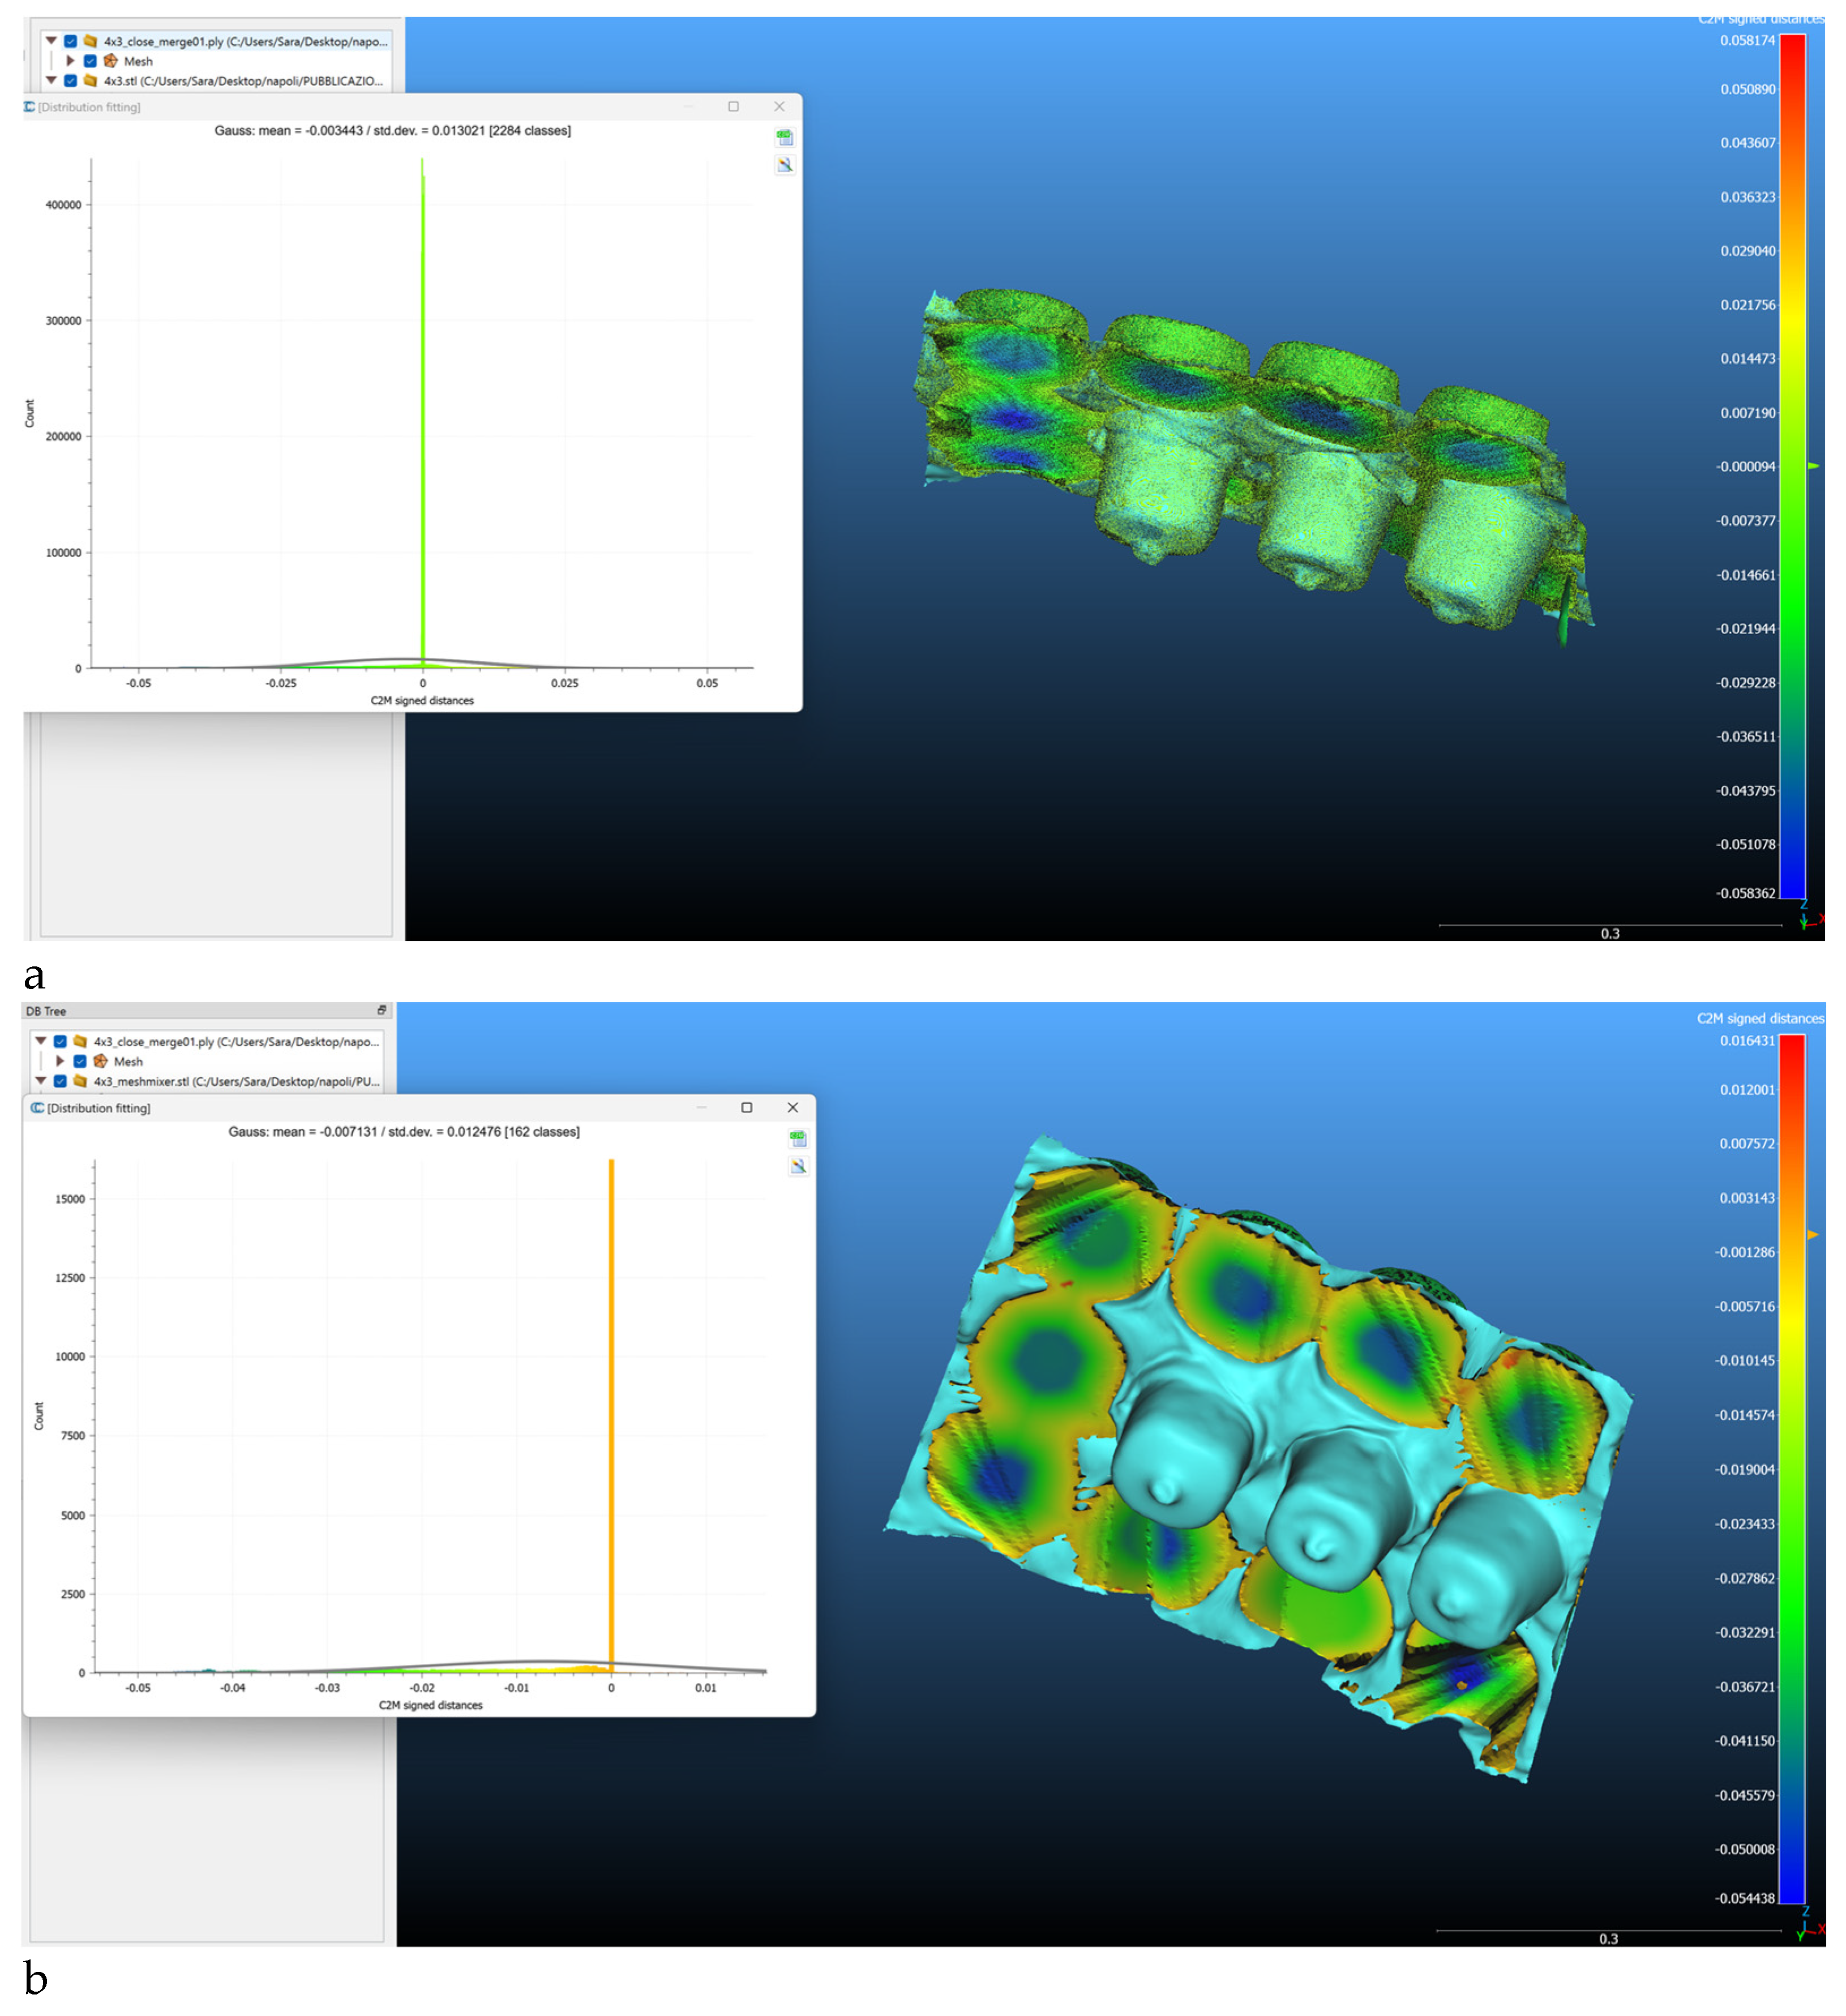Uncheck the 4x3_meshmixer.stl checkbox

click(60, 1081)
